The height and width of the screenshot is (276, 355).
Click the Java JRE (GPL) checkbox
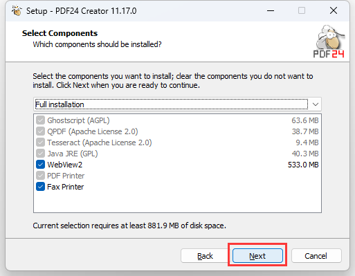click(40, 154)
